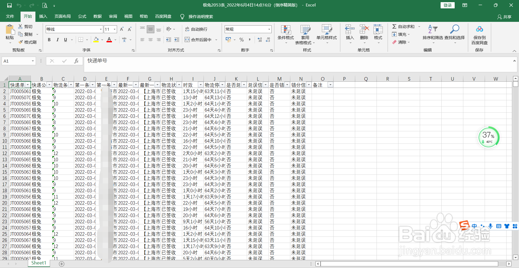Center text horizontally with the center align icon

click(151, 40)
